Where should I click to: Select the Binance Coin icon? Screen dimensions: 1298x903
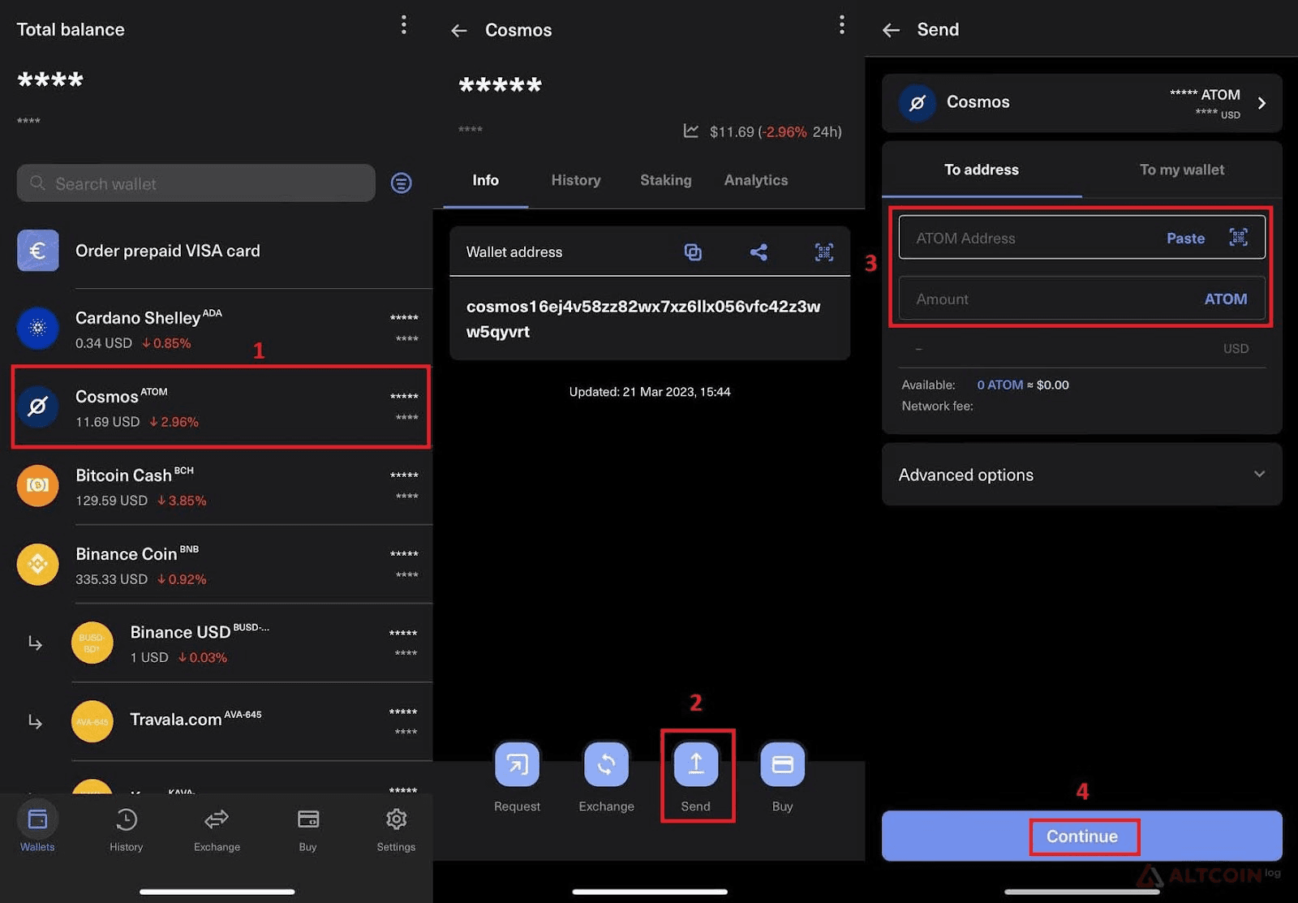37,564
